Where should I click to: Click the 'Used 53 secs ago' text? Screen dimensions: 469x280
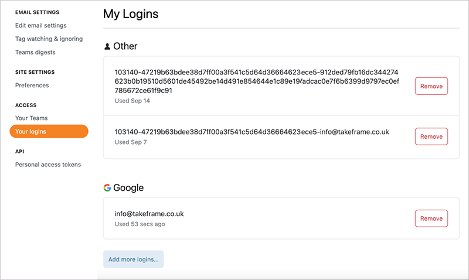[x=140, y=224]
